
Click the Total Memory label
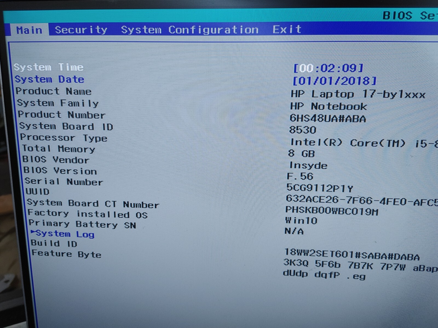59,149
